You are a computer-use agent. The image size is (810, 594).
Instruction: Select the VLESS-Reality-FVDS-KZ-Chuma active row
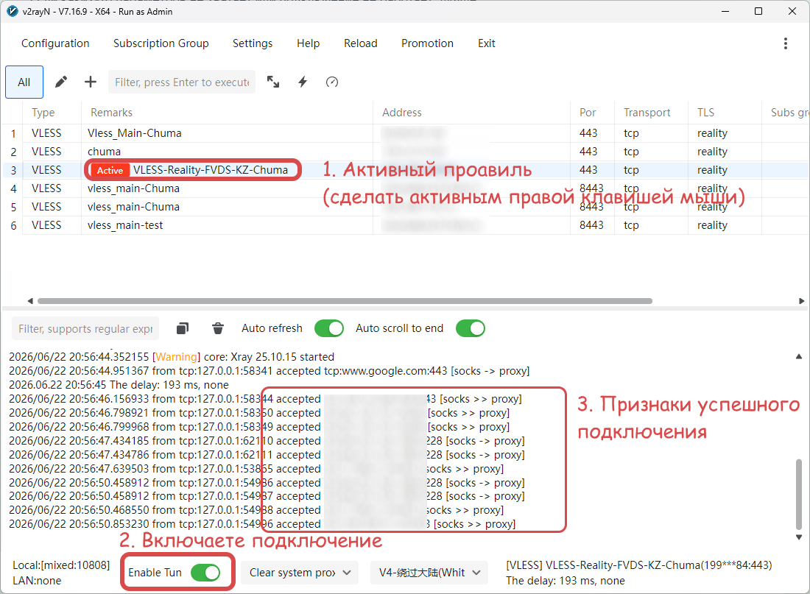pyautogui.click(x=405, y=170)
